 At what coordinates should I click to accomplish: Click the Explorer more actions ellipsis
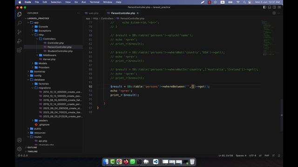79,13
